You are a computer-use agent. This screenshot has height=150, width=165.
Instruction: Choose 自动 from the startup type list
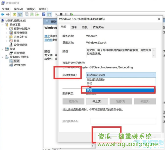(121, 83)
